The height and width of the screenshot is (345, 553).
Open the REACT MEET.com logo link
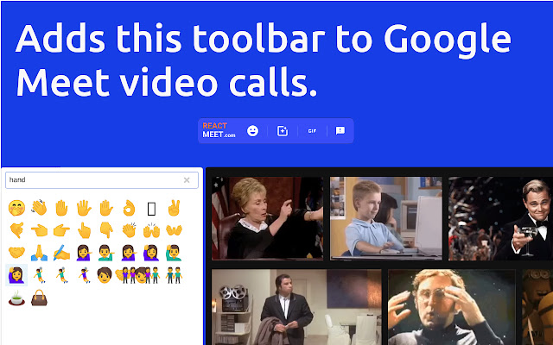click(219, 130)
